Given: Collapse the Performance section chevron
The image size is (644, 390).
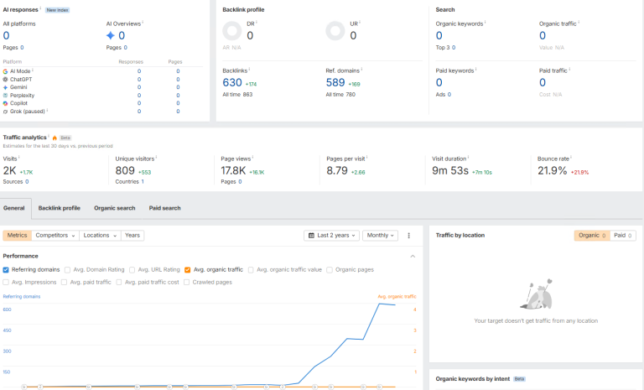Looking at the screenshot, I should pyautogui.click(x=413, y=257).
